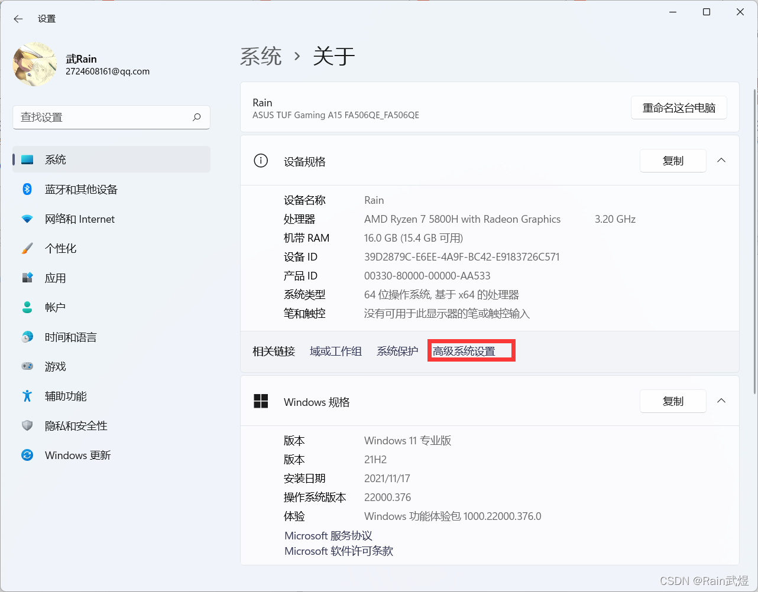The width and height of the screenshot is (758, 592).
Task: Click the Windows logo beside Windows 规格
Action: tap(261, 401)
